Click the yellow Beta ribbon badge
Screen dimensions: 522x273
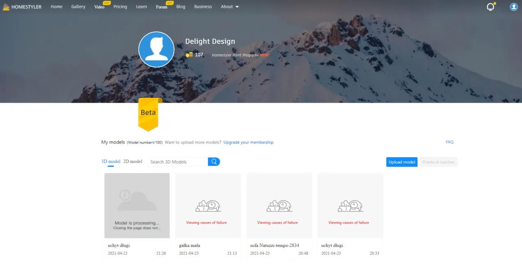tap(148, 114)
